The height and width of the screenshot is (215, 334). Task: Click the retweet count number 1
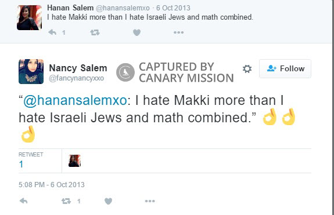[x=21, y=164]
